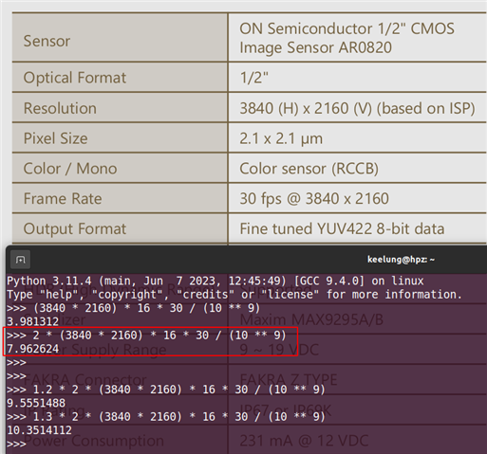Open a new terminal tab
Image resolution: width=487 pixels, height=454 pixels.
(x=21, y=260)
